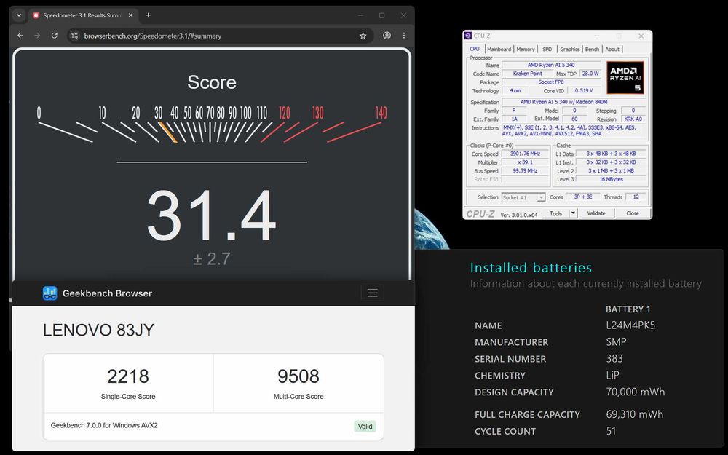Expand the Tools dropdown arrow in CPU-Z
Image resolution: width=728 pixels, height=455 pixels.
pos(574,213)
